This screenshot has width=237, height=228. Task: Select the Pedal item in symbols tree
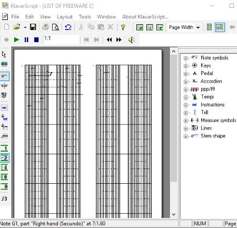pos(207,73)
